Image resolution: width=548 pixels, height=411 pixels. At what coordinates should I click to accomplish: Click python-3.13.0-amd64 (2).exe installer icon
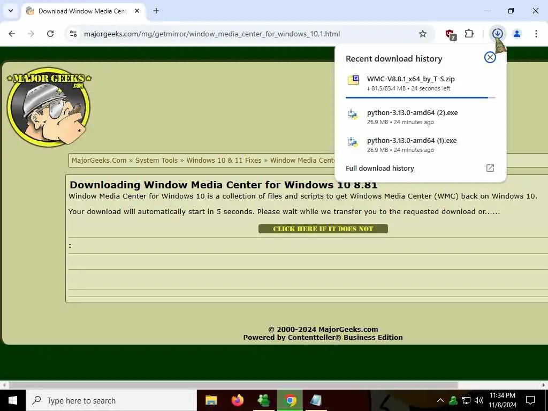pyautogui.click(x=353, y=115)
